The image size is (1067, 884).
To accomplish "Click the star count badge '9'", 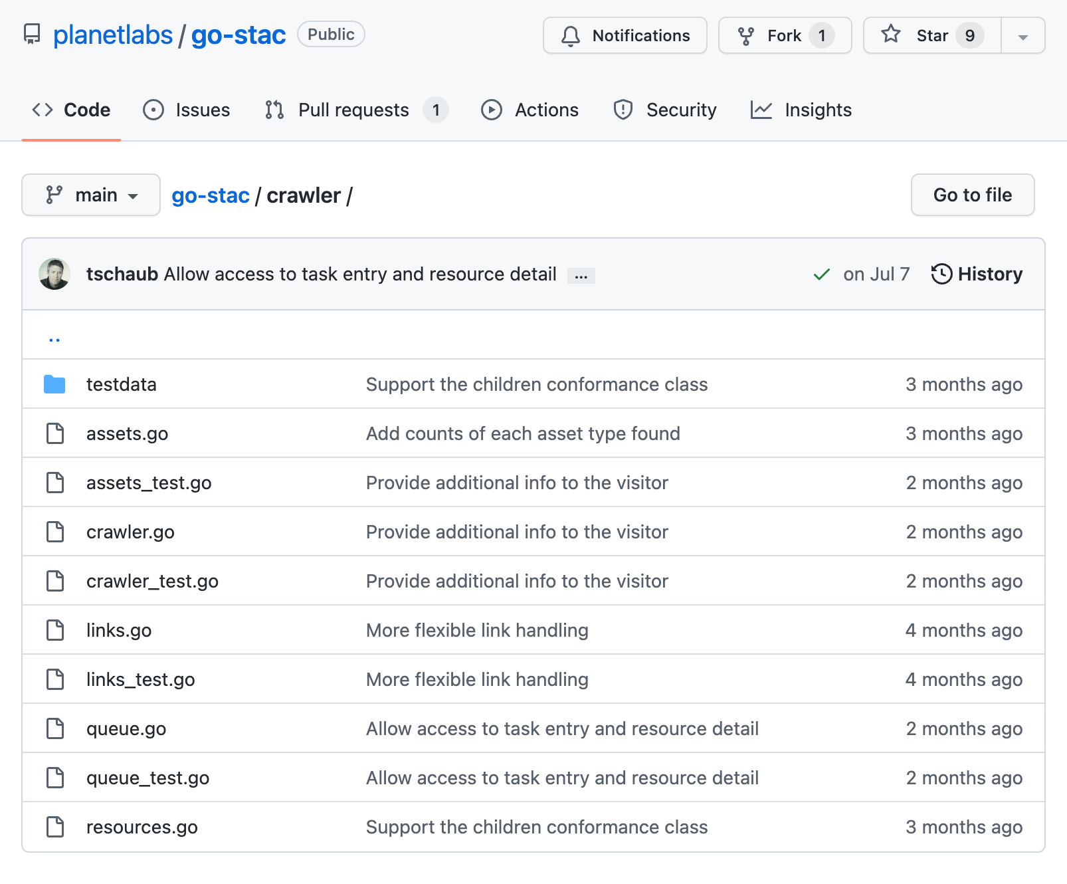I will (x=970, y=35).
